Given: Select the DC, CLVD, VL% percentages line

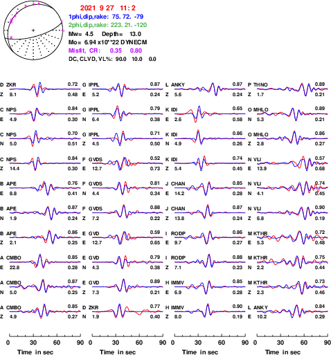Looking at the screenshot, I should (112, 59).
